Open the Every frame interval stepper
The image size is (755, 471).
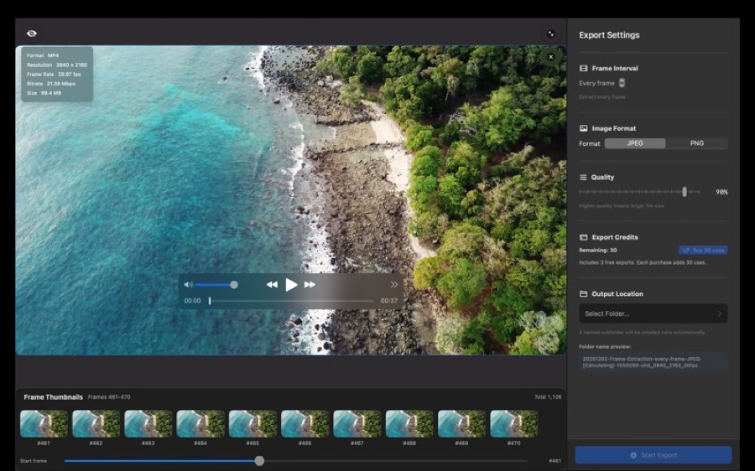pos(622,83)
